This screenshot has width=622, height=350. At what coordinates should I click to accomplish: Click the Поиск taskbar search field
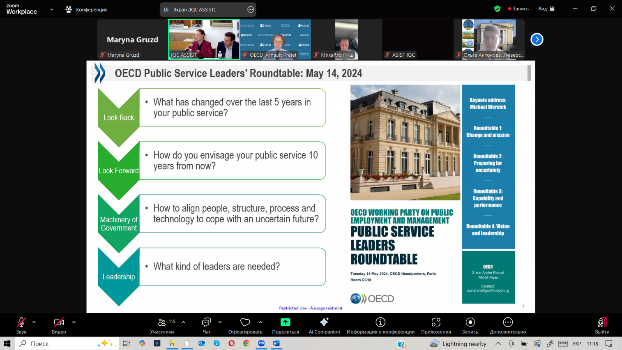[67, 343]
